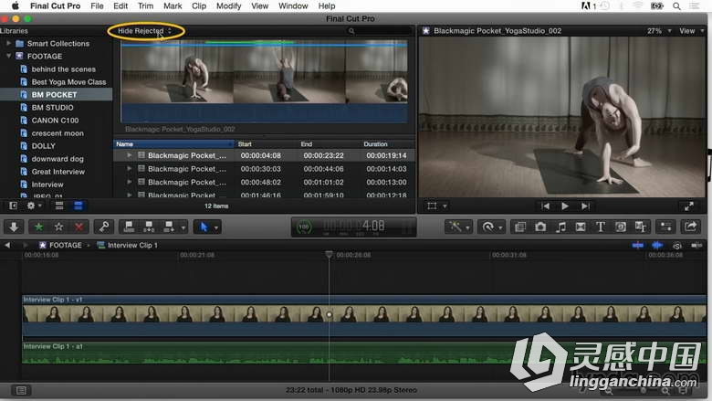The image size is (712, 401).
Task: Switch browser to filmstrip view
Action: coord(59,206)
